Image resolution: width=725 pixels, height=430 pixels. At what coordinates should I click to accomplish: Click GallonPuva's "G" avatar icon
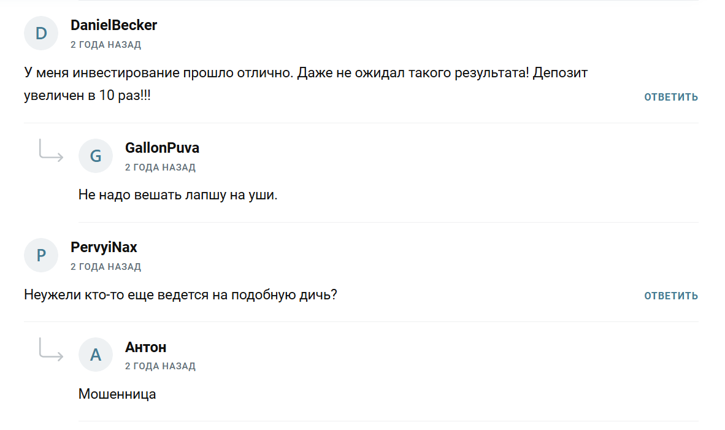pyautogui.click(x=96, y=156)
